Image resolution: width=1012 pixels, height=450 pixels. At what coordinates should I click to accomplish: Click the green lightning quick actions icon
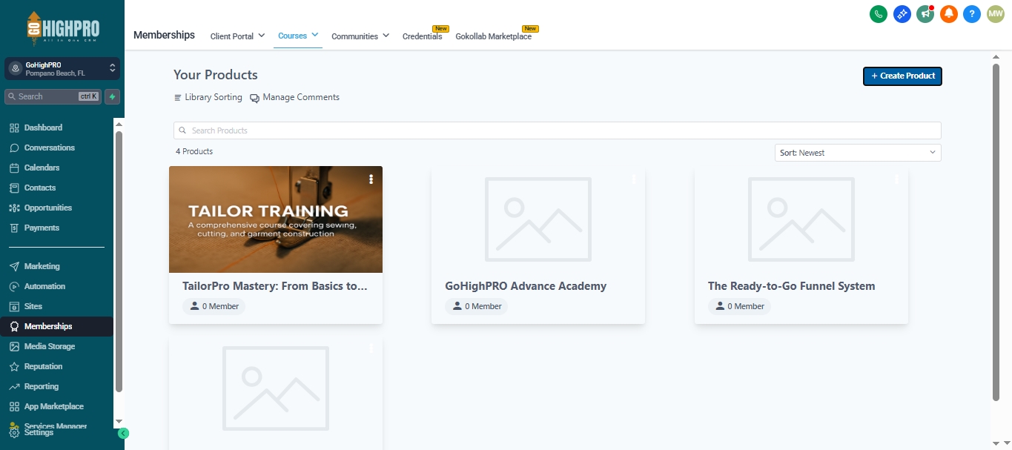tap(113, 96)
